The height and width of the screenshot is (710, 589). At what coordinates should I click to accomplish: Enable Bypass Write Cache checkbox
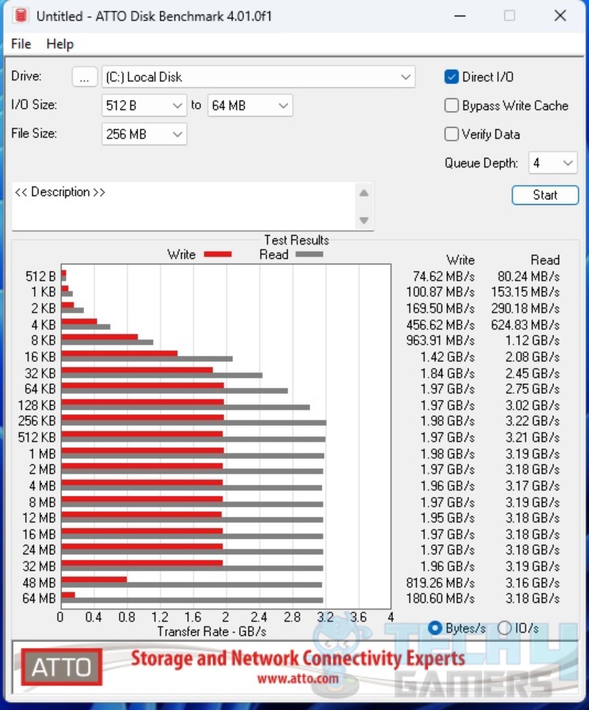pyautogui.click(x=451, y=105)
